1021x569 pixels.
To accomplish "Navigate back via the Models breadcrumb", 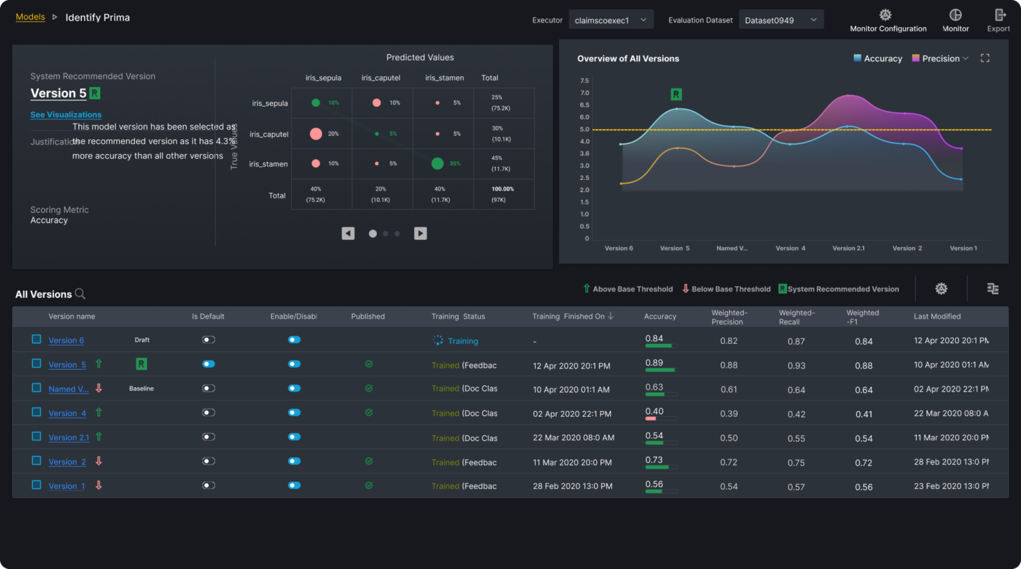I will coord(30,17).
